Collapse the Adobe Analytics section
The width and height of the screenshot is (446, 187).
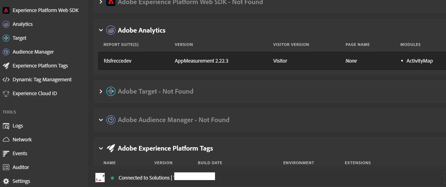pyautogui.click(x=101, y=30)
